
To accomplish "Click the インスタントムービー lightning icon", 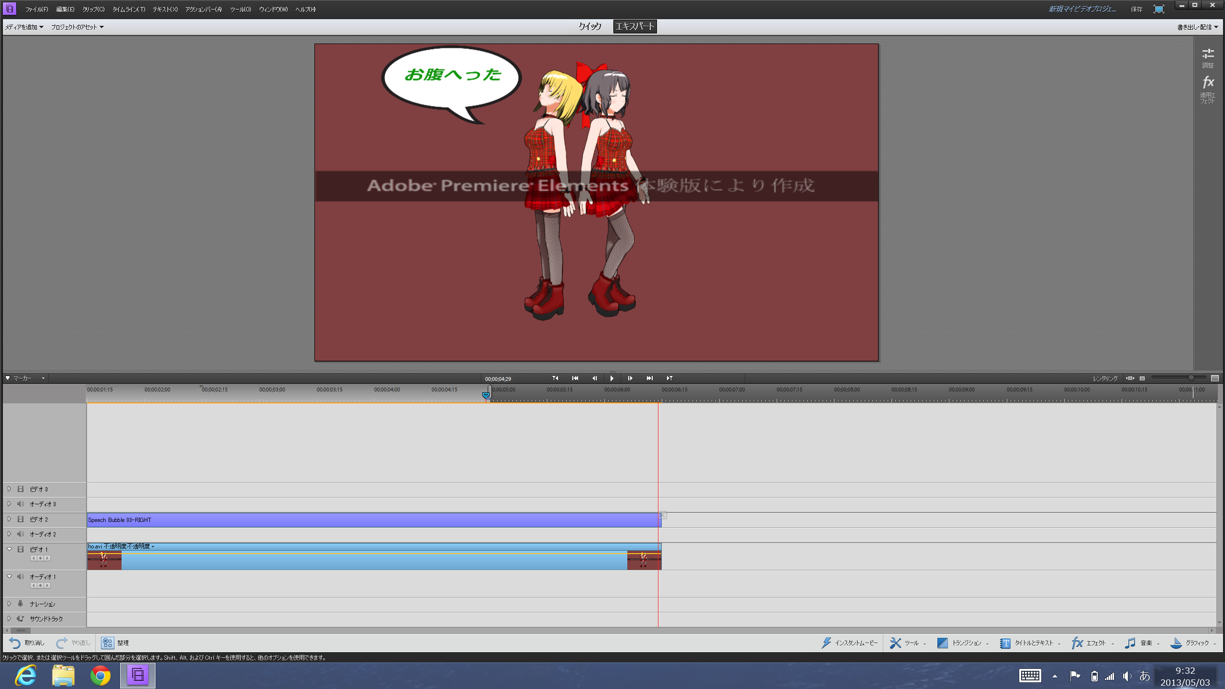I will pyautogui.click(x=826, y=643).
